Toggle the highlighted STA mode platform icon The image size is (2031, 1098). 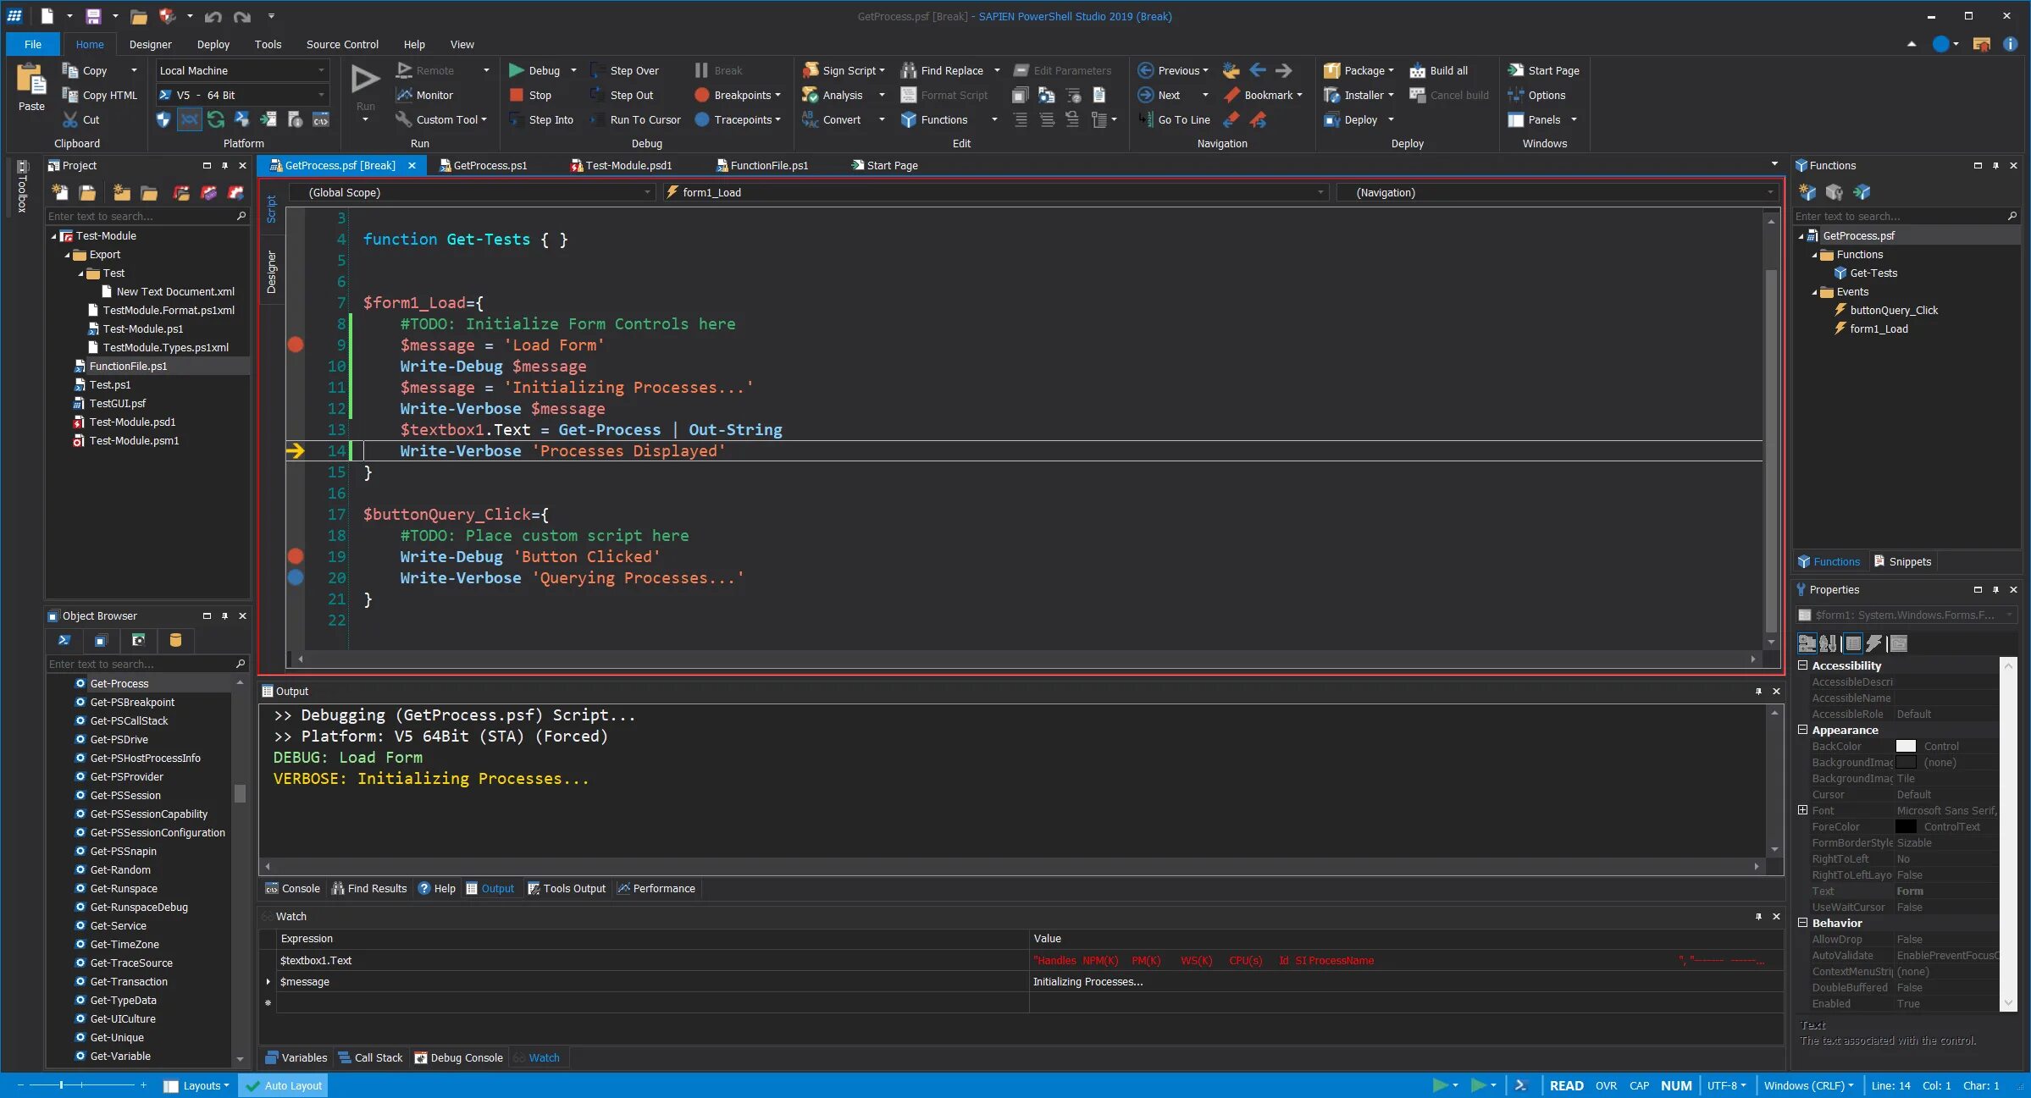(x=190, y=119)
